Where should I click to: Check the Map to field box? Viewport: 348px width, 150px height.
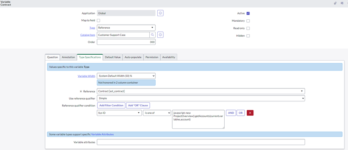pyautogui.click(x=99, y=20)
